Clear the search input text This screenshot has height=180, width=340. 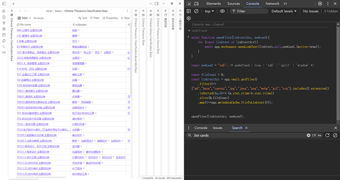(x=308, y=135)
